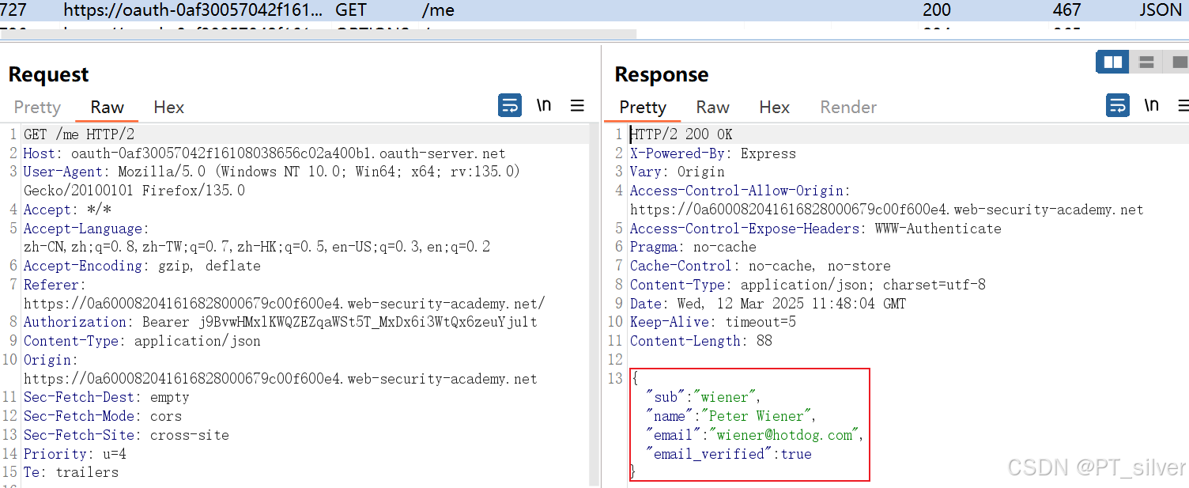Click the Referer URL value in Request
The image size is (1189, 488).
point(284,304)
